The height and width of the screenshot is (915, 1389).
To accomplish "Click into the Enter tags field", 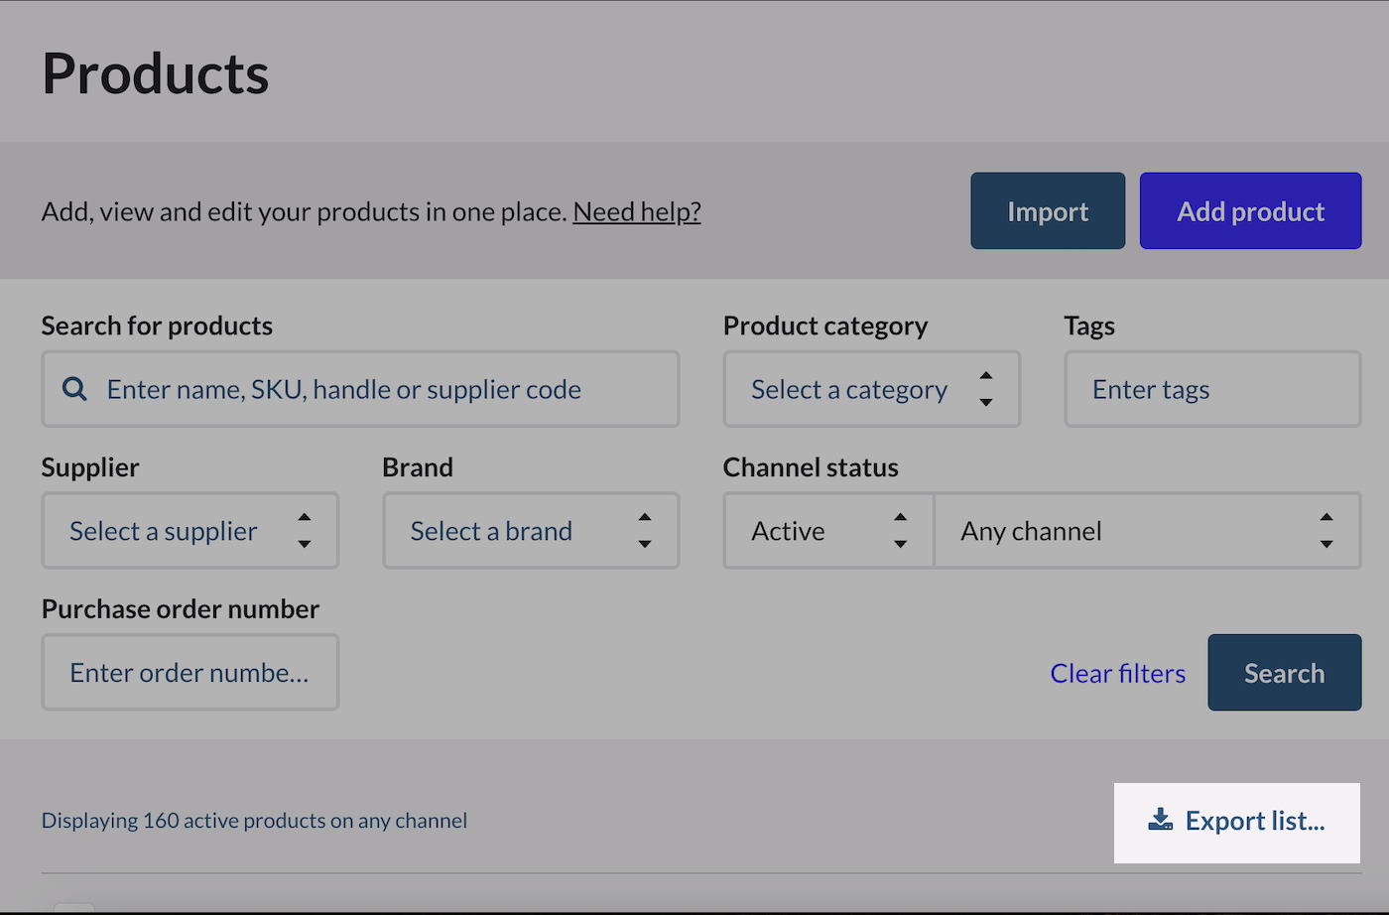I will [x=1212, y=389].
